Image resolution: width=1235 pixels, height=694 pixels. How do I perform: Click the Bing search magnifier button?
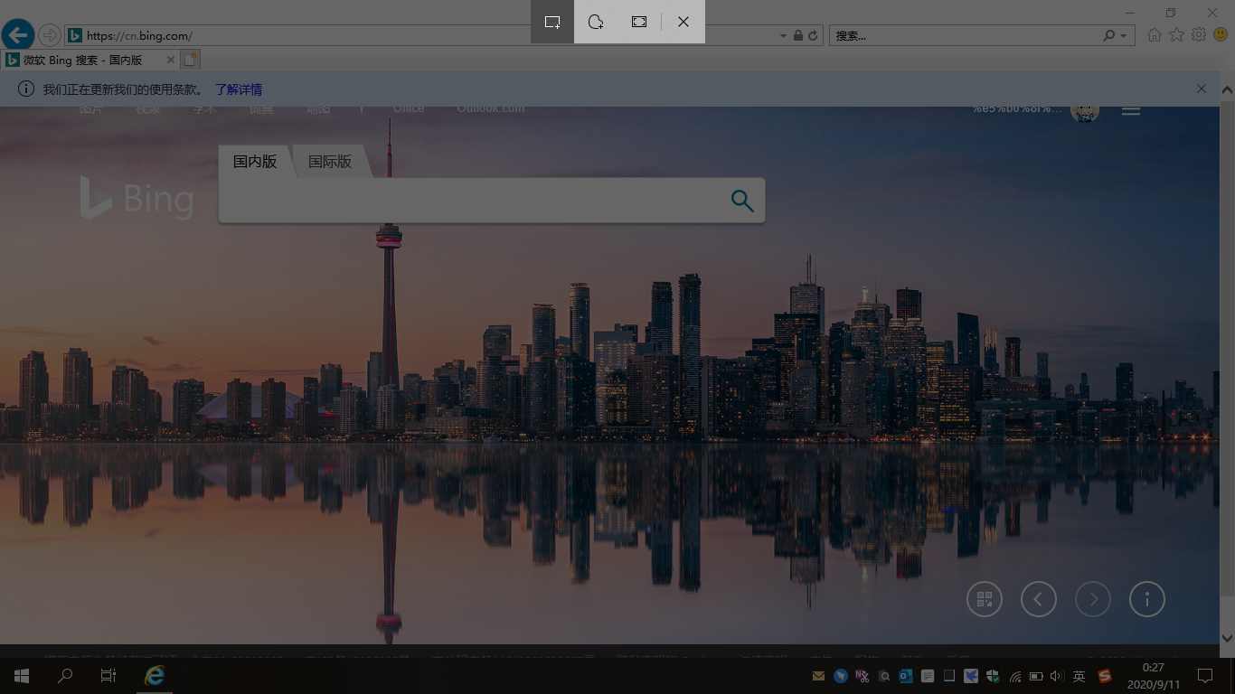click(x=742, y=201)
